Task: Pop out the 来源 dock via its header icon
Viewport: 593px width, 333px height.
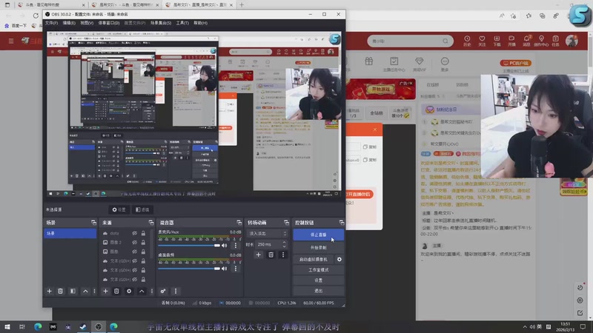Action: (151, 223)
